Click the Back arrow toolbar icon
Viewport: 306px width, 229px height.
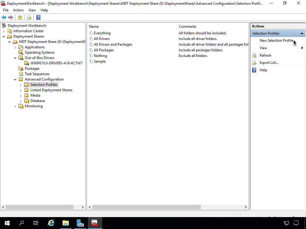(x=4, y=17)
